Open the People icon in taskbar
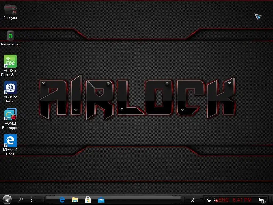 [x=193, y=199]
